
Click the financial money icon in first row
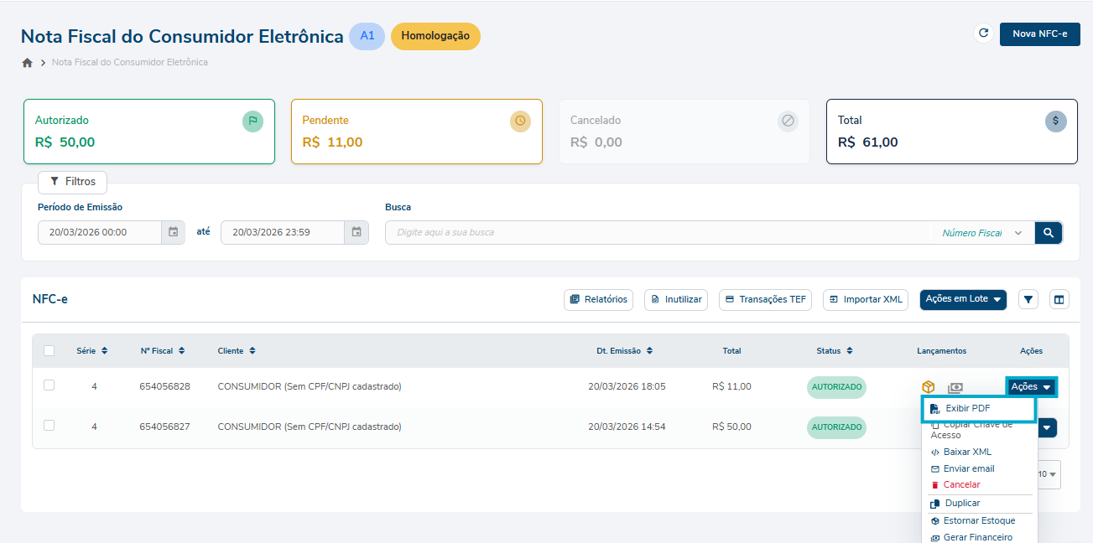pos(955,387)
